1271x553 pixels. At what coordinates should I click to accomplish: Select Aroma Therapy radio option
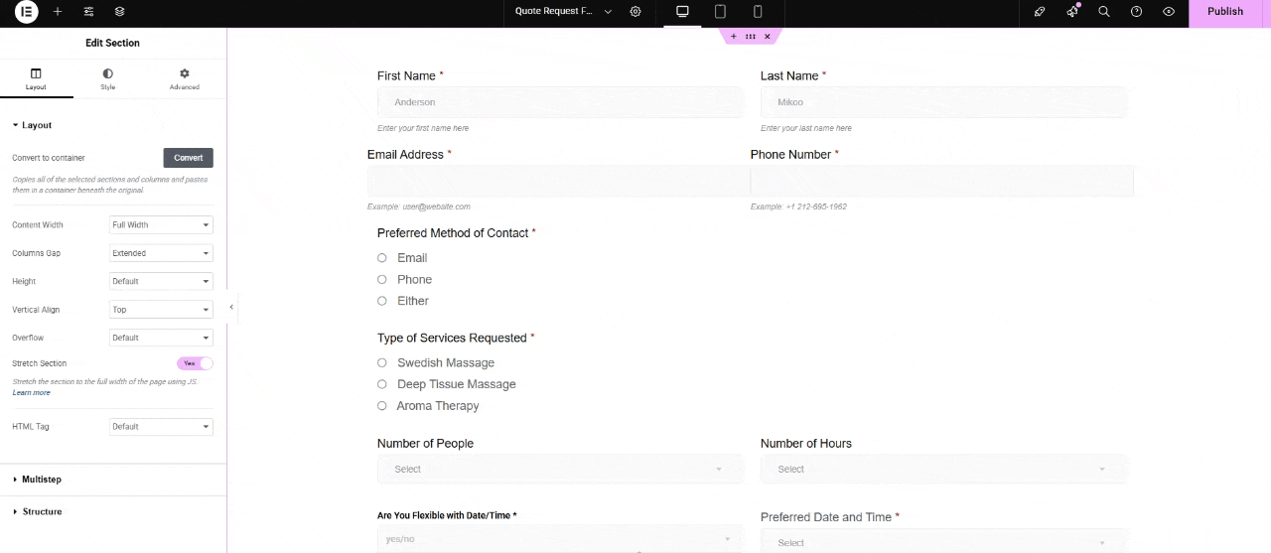(382, 406)
